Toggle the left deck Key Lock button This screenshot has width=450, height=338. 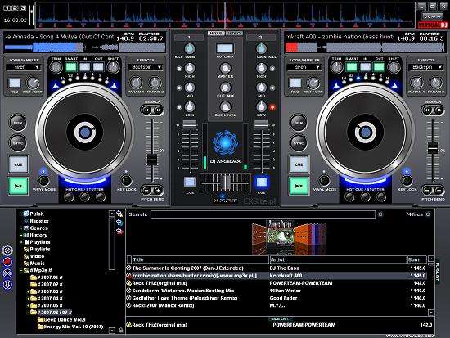(126, 180)
